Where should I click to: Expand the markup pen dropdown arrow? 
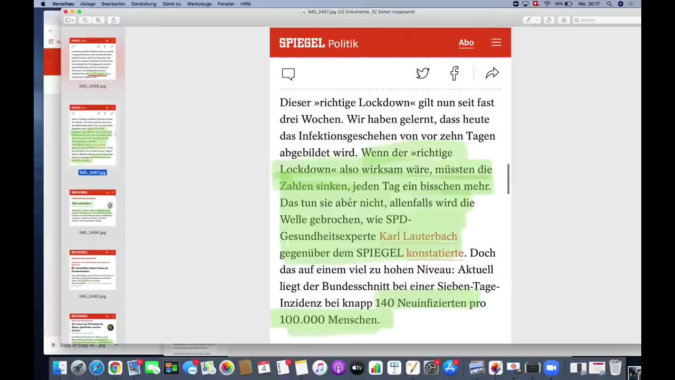537,20
